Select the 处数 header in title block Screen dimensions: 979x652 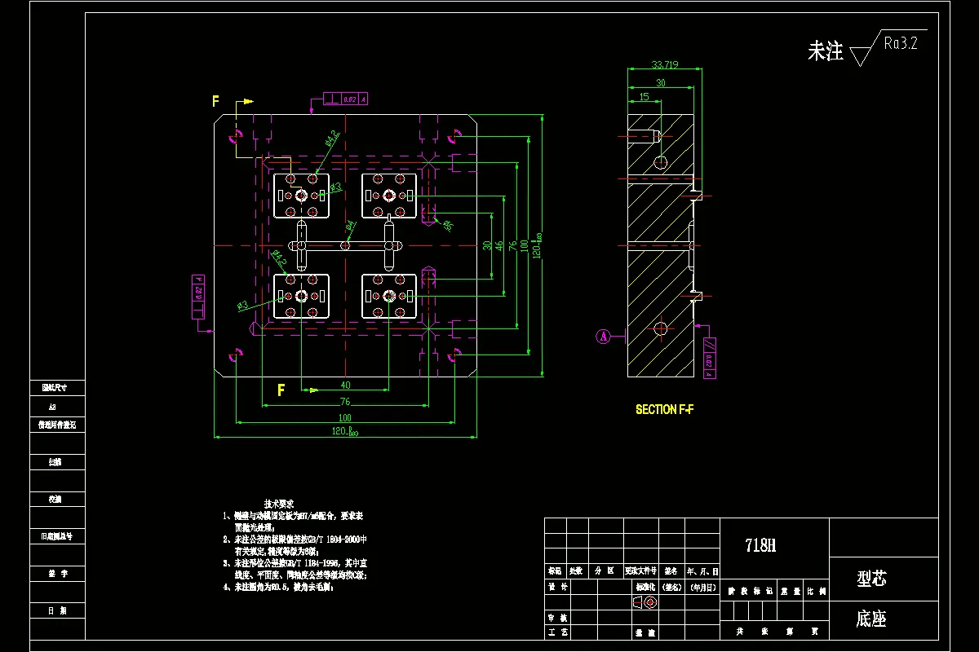point(577,571)
